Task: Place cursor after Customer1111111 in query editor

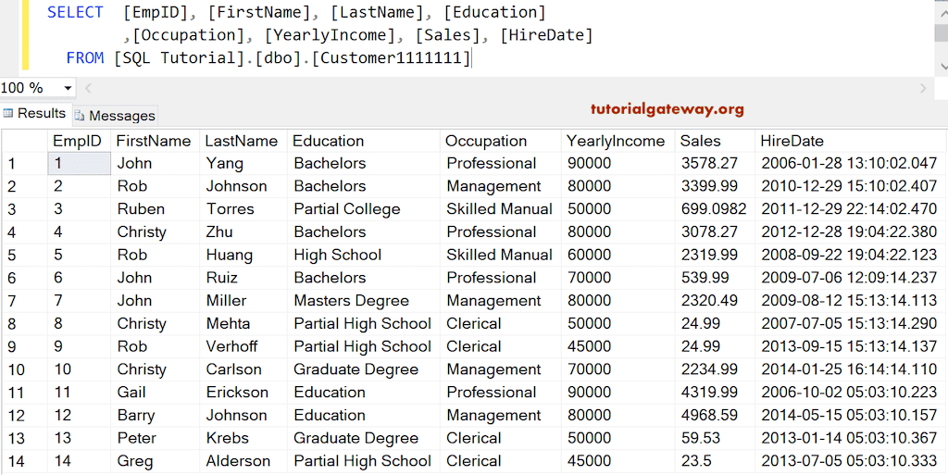Action: tap(471, 58)
